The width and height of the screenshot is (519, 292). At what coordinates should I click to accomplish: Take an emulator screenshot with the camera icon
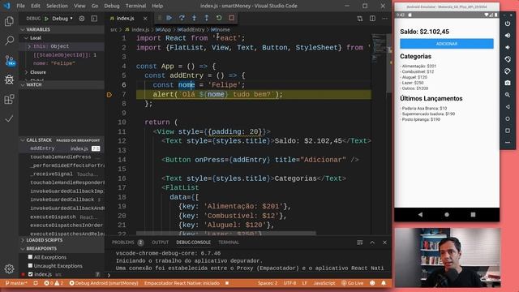tap(508, 83)
